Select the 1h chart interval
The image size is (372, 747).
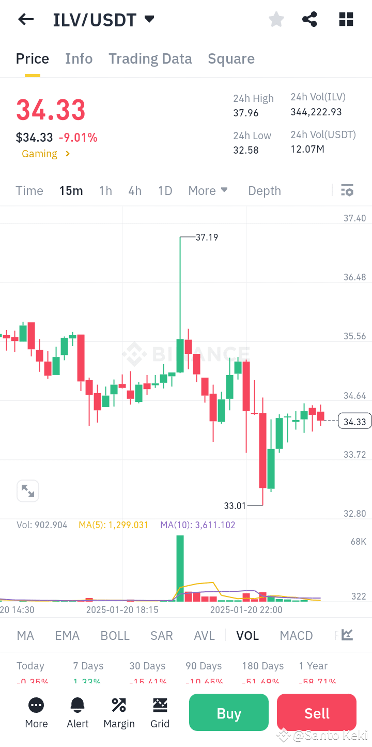click(x=105, y=190)
